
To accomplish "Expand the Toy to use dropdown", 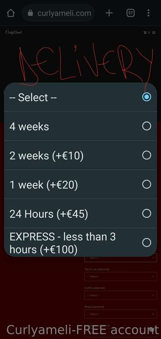I will [x=121, y=277].
